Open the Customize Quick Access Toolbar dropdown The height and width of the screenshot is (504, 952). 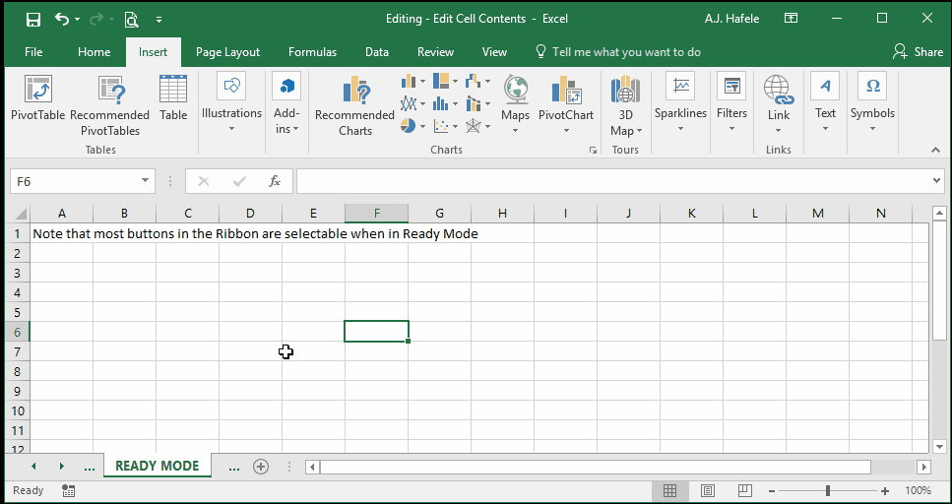(159, 20)
